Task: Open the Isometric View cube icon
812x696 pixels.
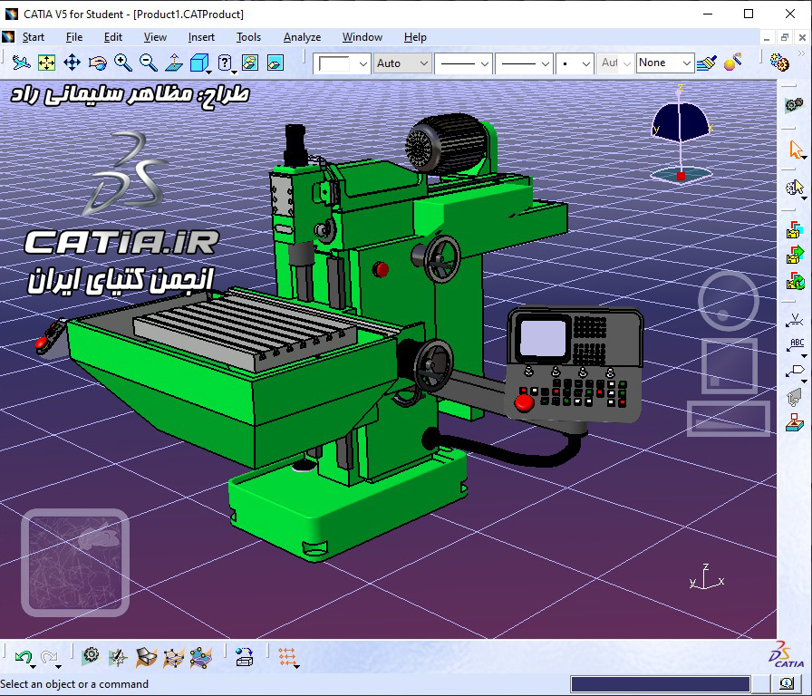Action: [198, 63]
